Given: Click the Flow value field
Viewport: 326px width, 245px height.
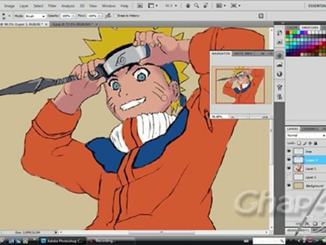Looking at the screenshot, I should (x=92, y=16).
